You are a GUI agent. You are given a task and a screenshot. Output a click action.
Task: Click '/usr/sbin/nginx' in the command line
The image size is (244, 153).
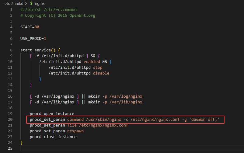coord(104,119)
